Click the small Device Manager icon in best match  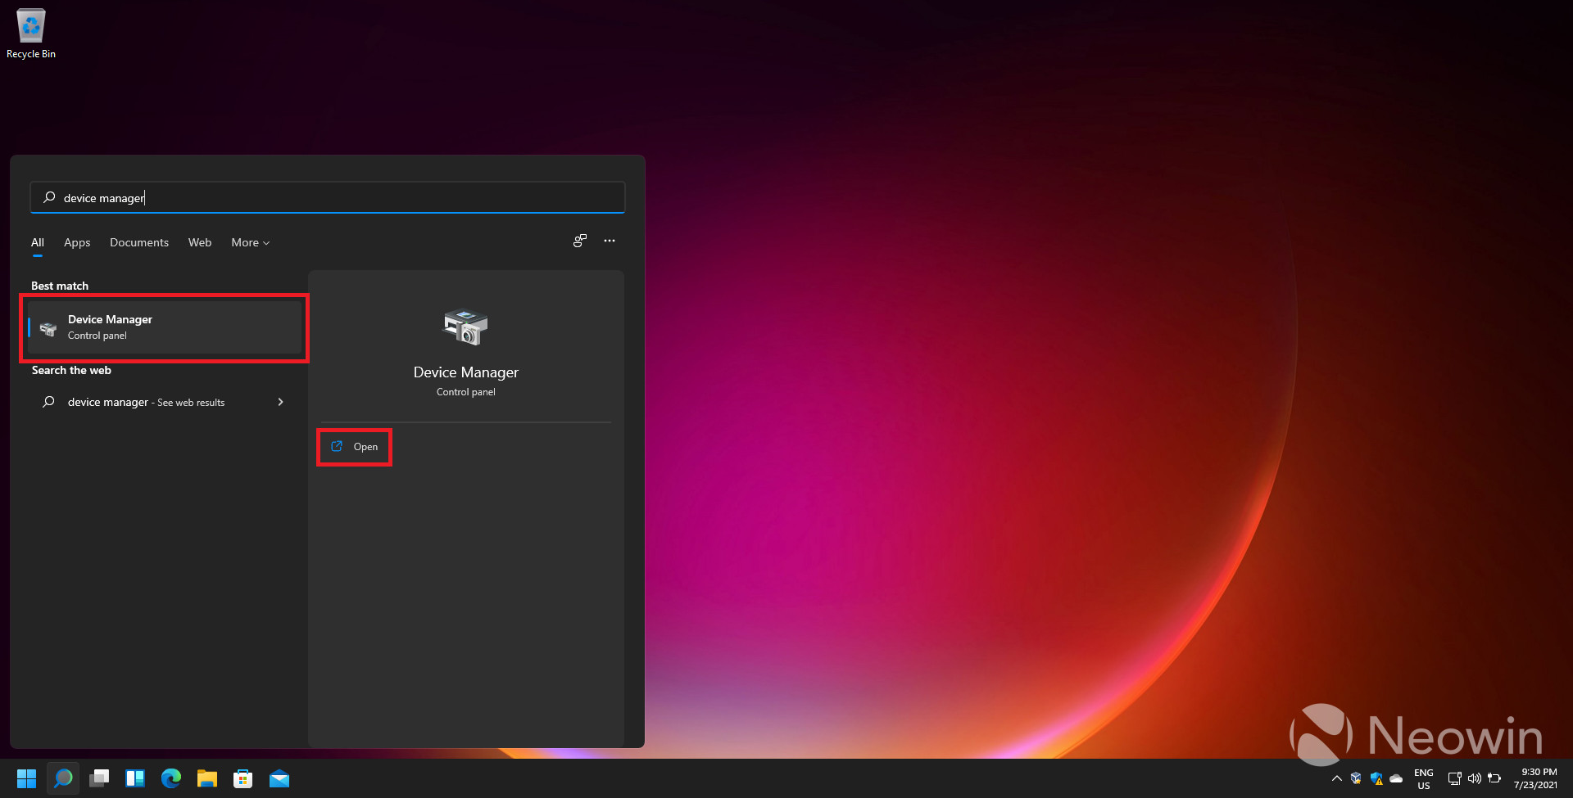pyautogui.click(x=48, y=329)
